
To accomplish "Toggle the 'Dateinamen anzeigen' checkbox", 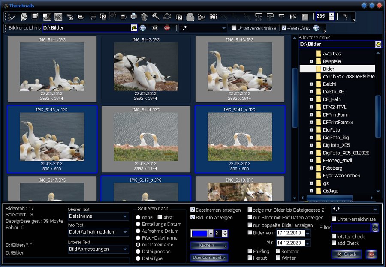I will pos(193,210).
